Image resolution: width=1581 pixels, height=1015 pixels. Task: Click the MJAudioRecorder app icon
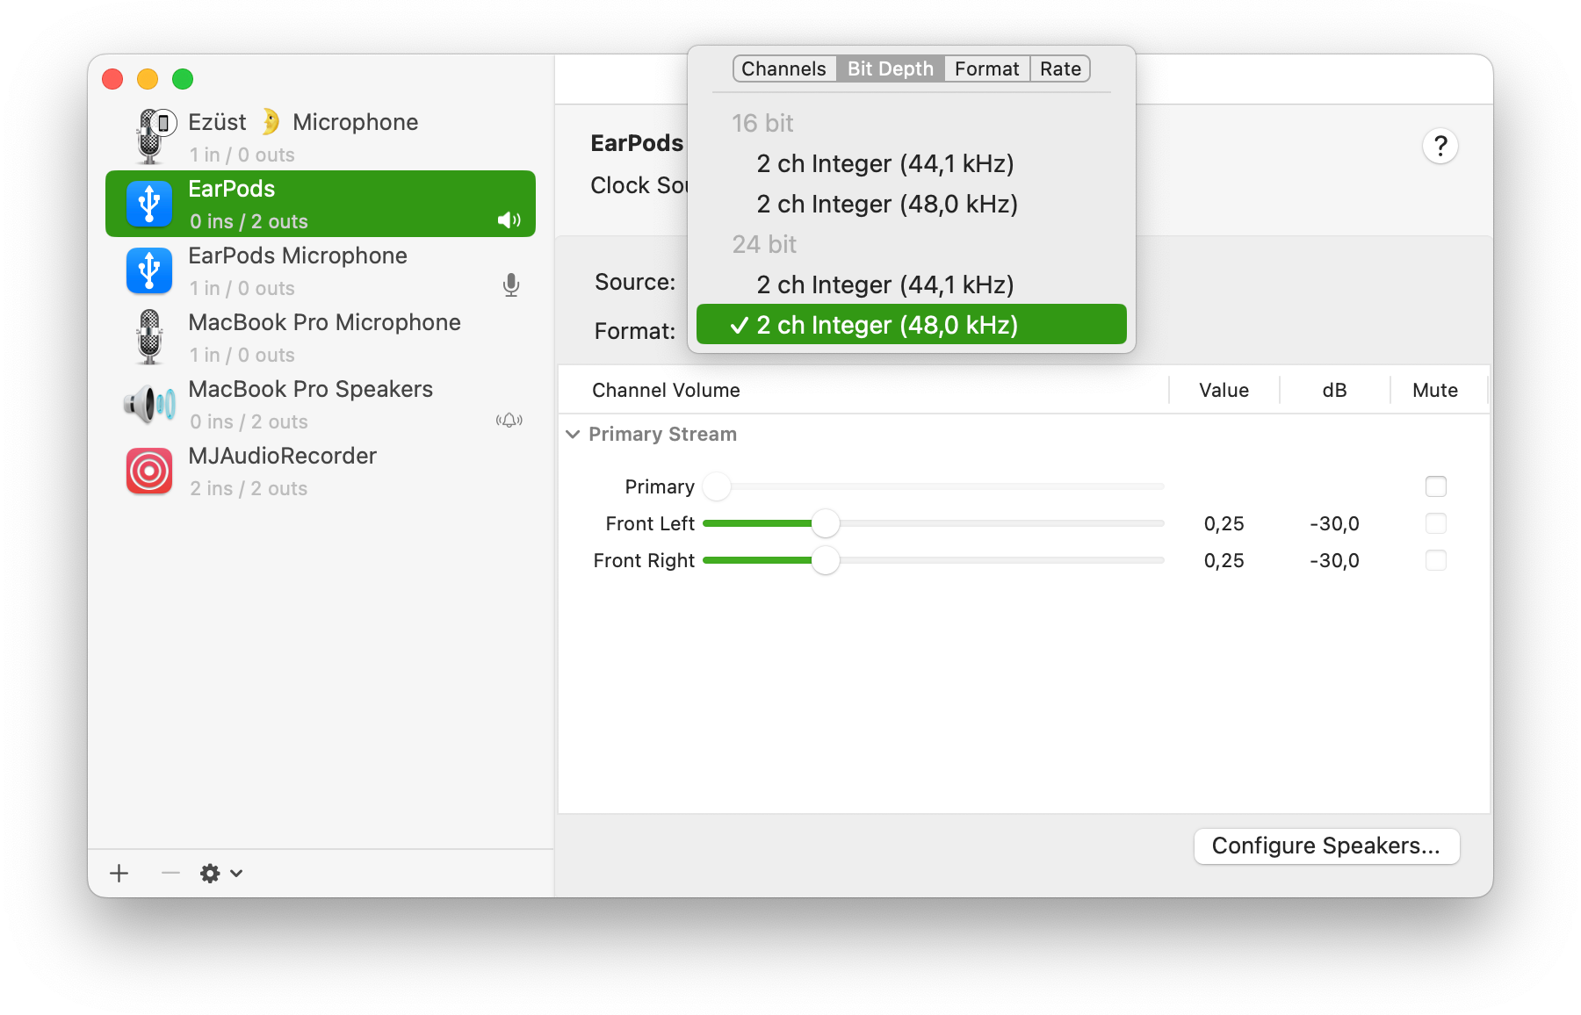click(149, 471)
